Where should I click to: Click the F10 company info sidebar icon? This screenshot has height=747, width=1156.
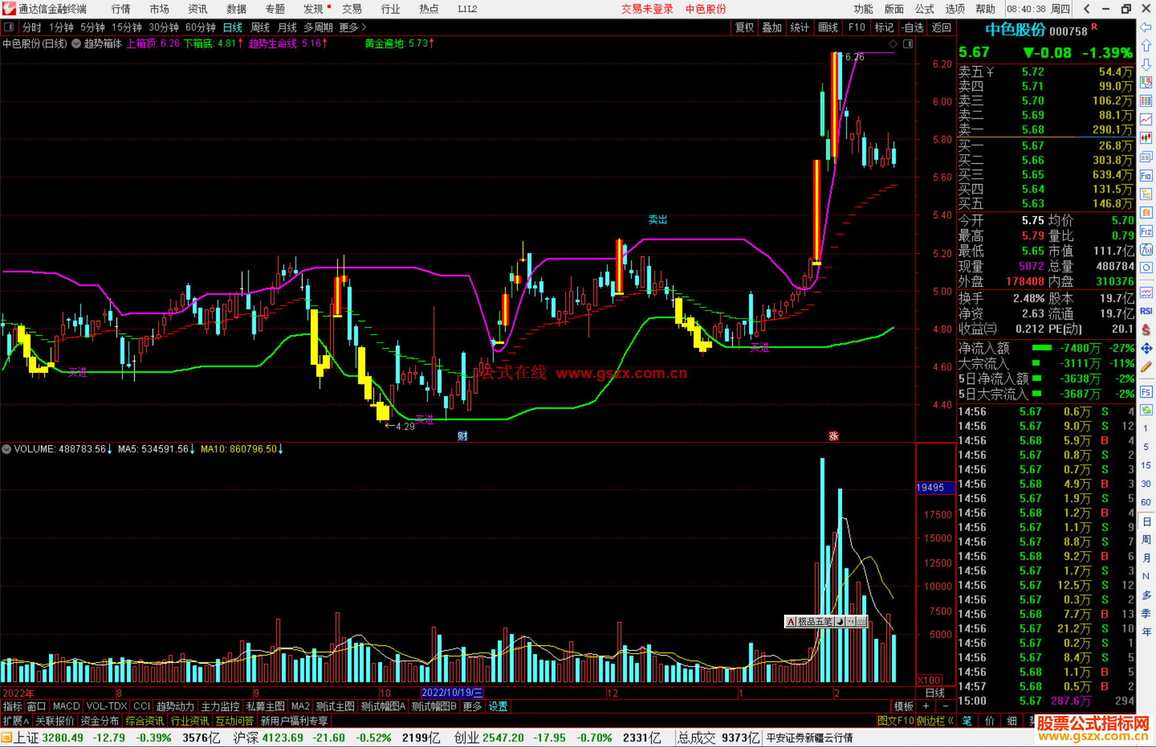1146,176
